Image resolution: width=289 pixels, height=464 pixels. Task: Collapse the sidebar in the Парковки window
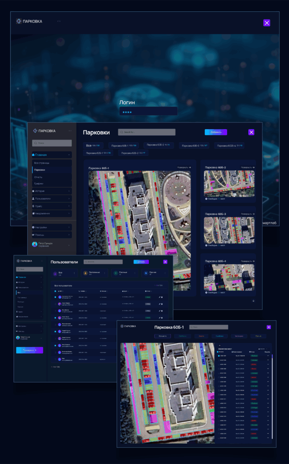(x=70, y=131)
